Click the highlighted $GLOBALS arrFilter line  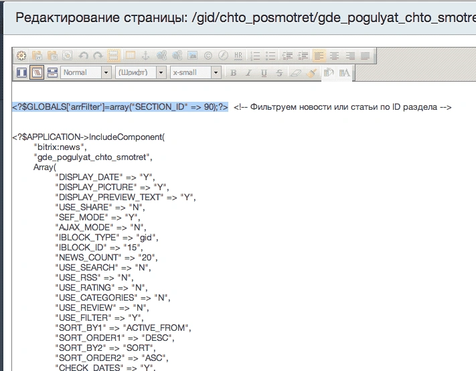tap(120, 107)
